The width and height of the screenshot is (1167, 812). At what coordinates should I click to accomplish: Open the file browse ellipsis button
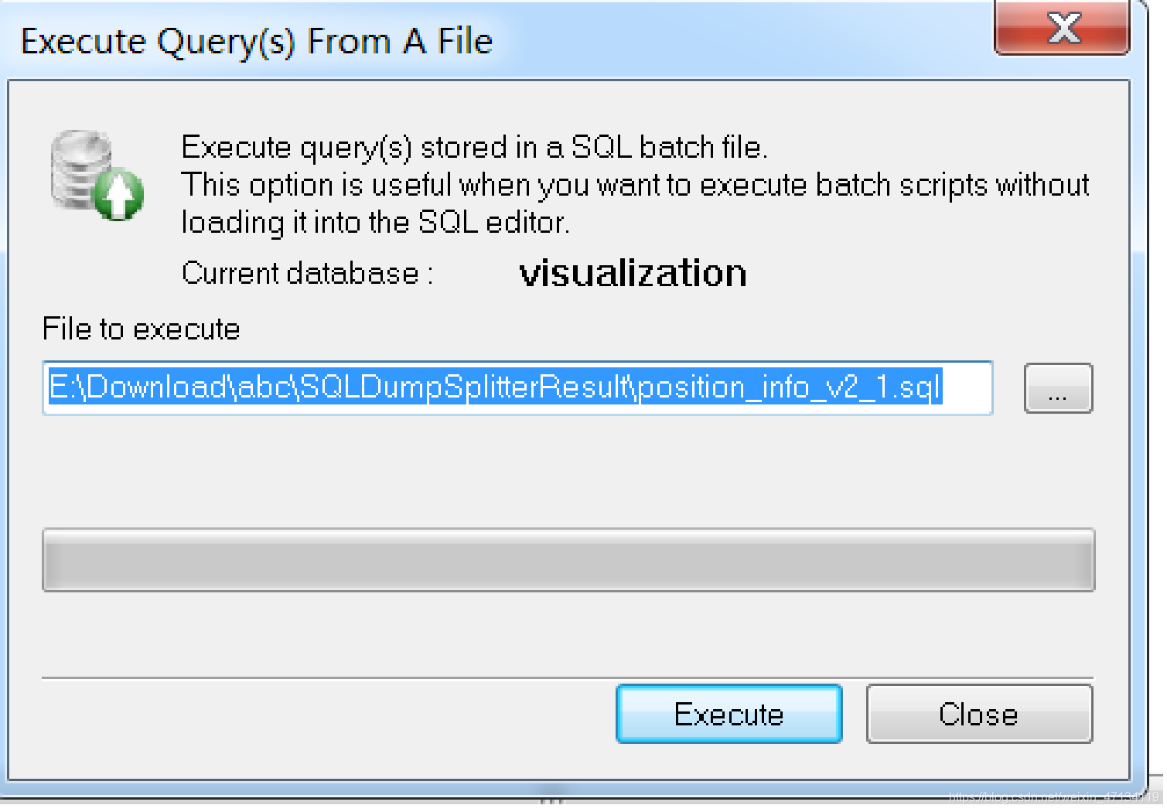1060,390
